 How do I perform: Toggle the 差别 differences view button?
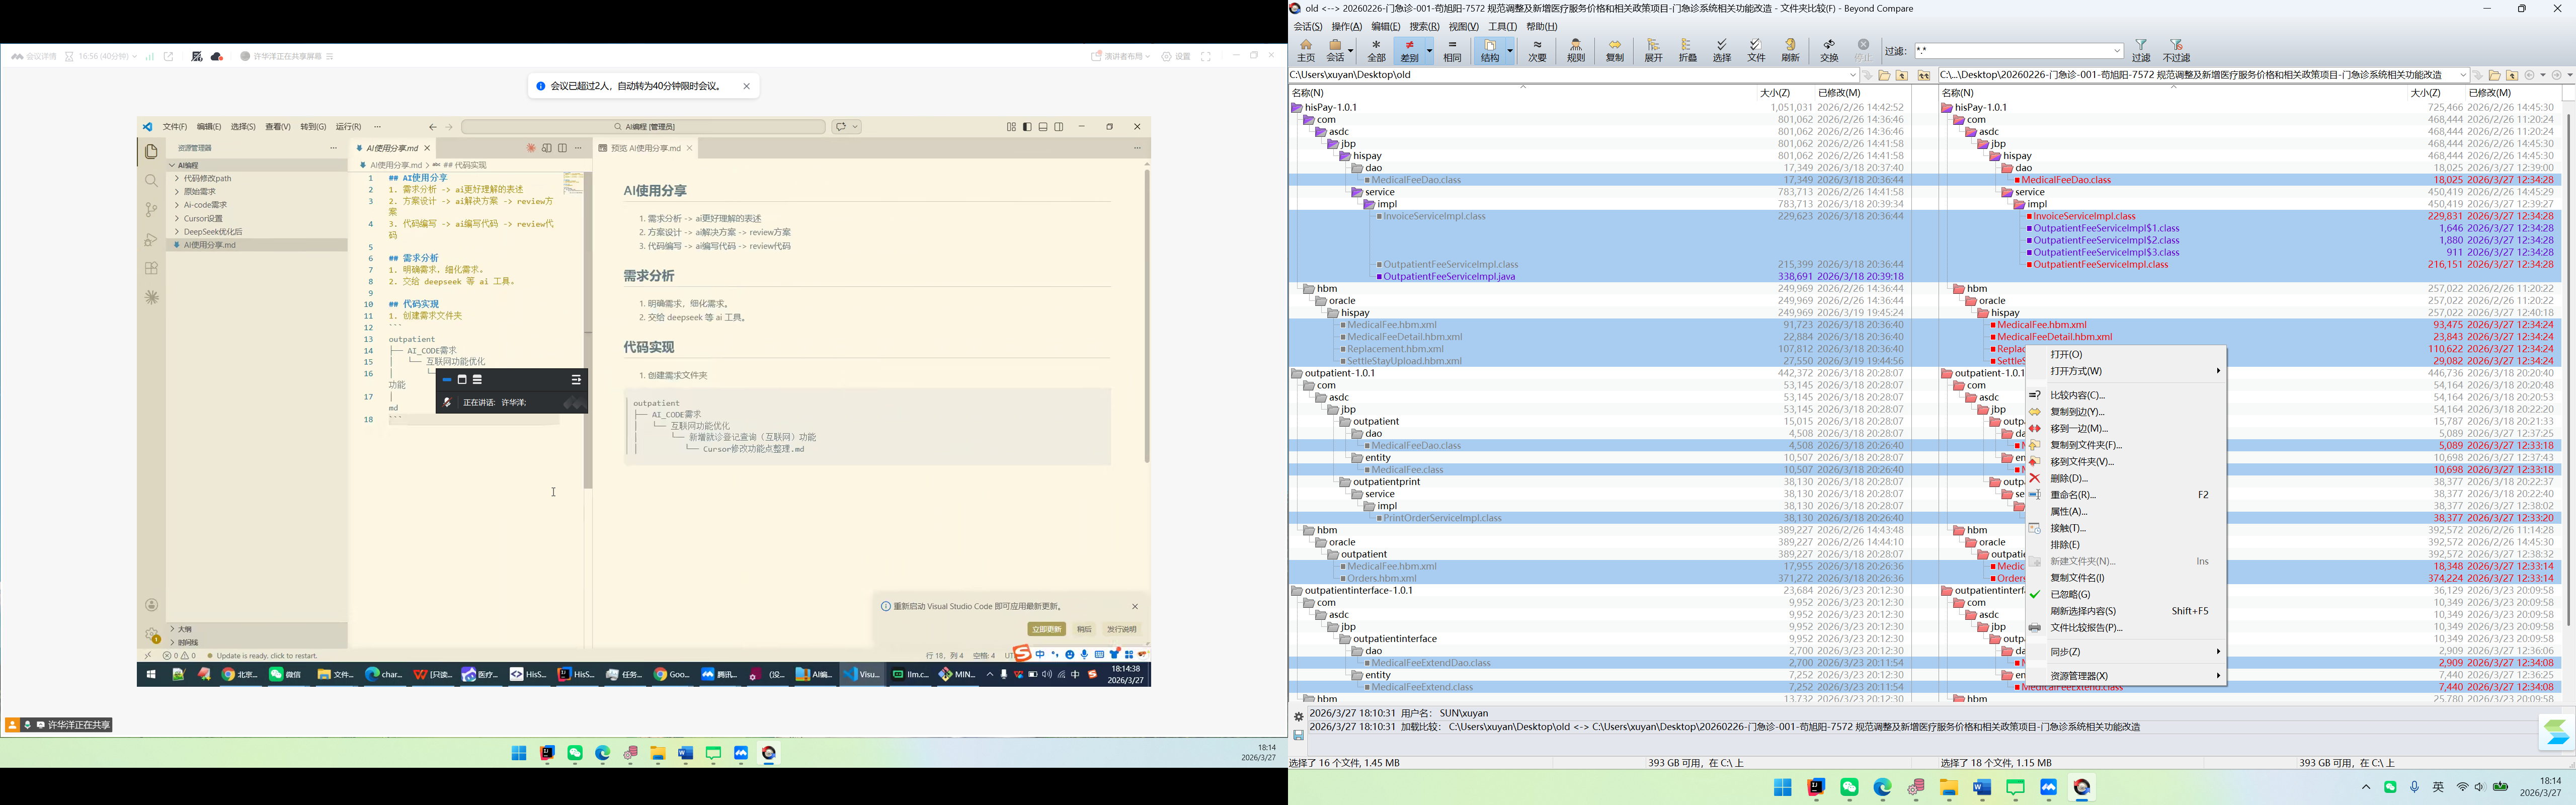click(1409, 50)
